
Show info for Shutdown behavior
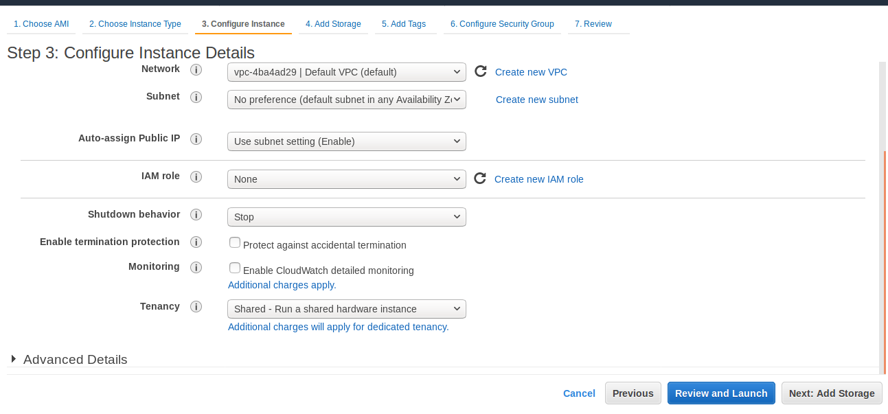tap(196, 216)
